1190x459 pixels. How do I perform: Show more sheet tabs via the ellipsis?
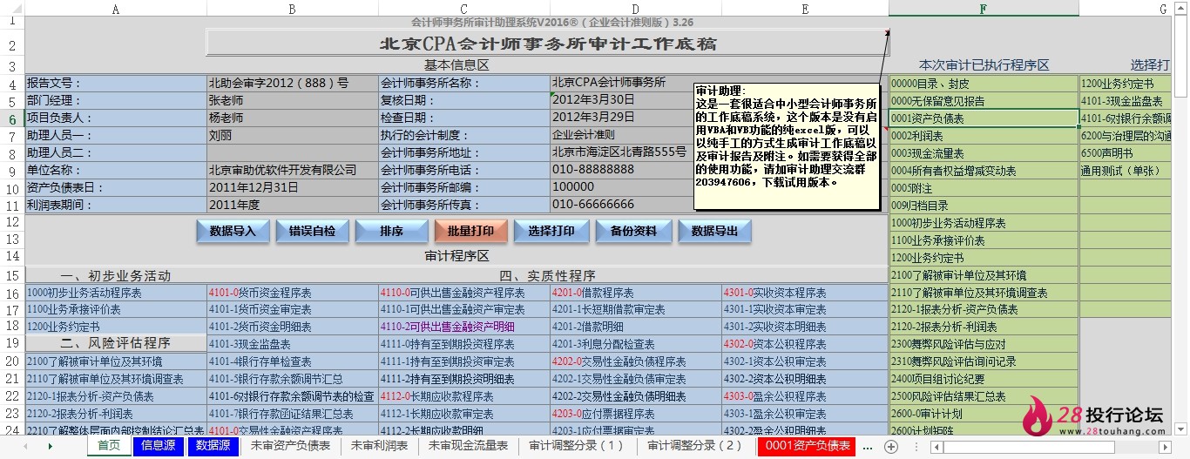pos(868,446)
